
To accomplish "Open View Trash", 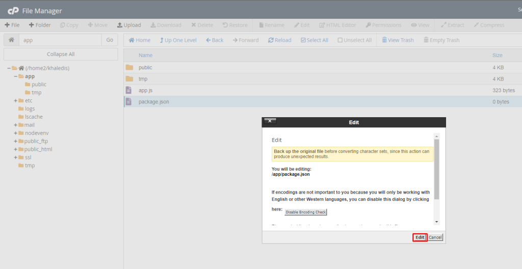I will click(x=398, y=40).
